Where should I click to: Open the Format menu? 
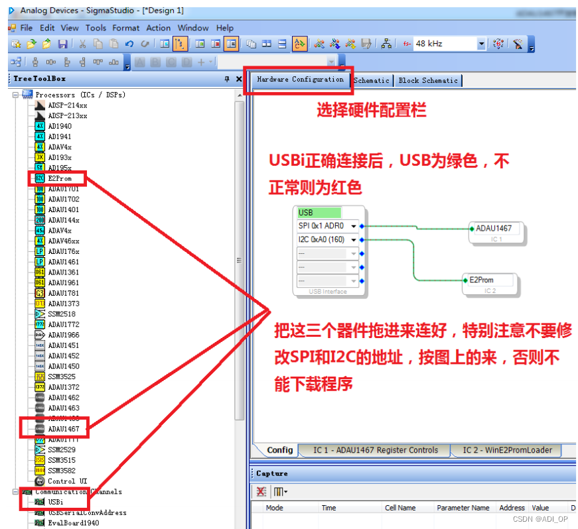[x=125, y=28]
